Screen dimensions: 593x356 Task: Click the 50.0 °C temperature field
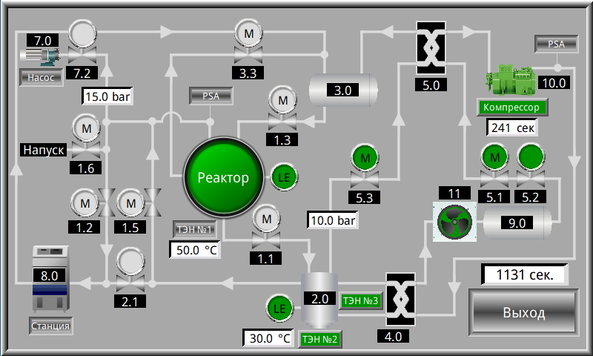point(195,250)
